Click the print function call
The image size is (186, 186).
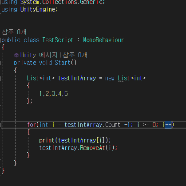[47, 140]
